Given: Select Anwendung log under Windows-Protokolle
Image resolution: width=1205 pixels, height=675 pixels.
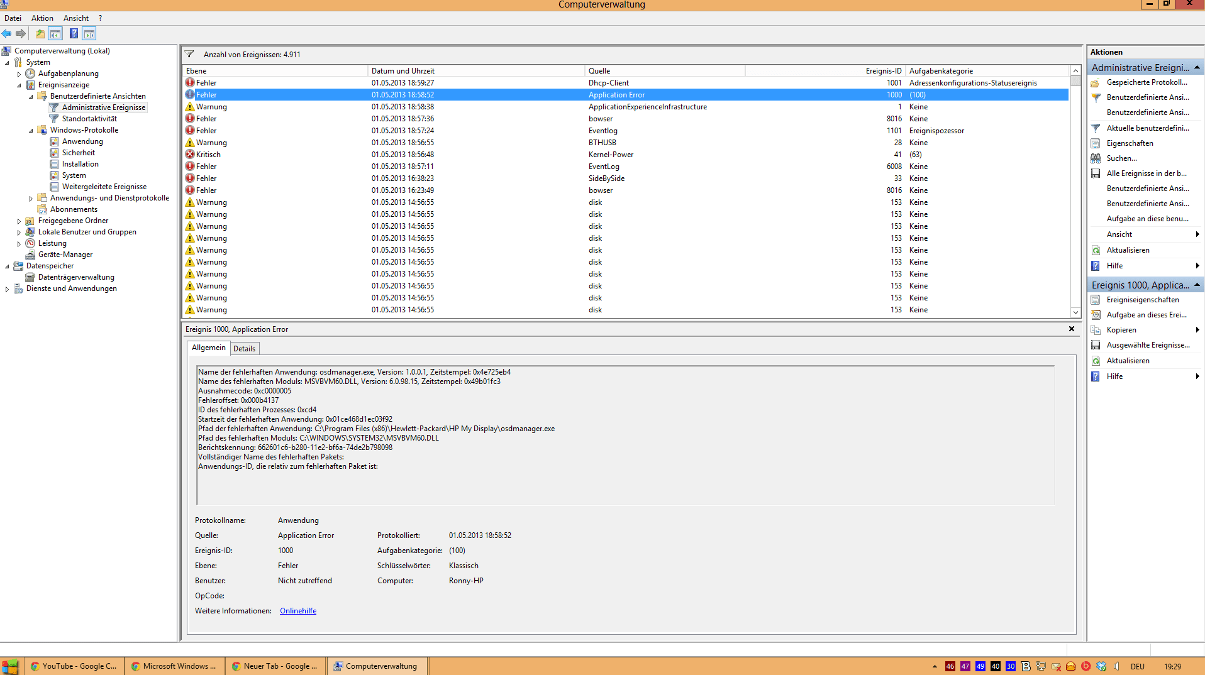Looking at the screenshot, I should [82, 141].
